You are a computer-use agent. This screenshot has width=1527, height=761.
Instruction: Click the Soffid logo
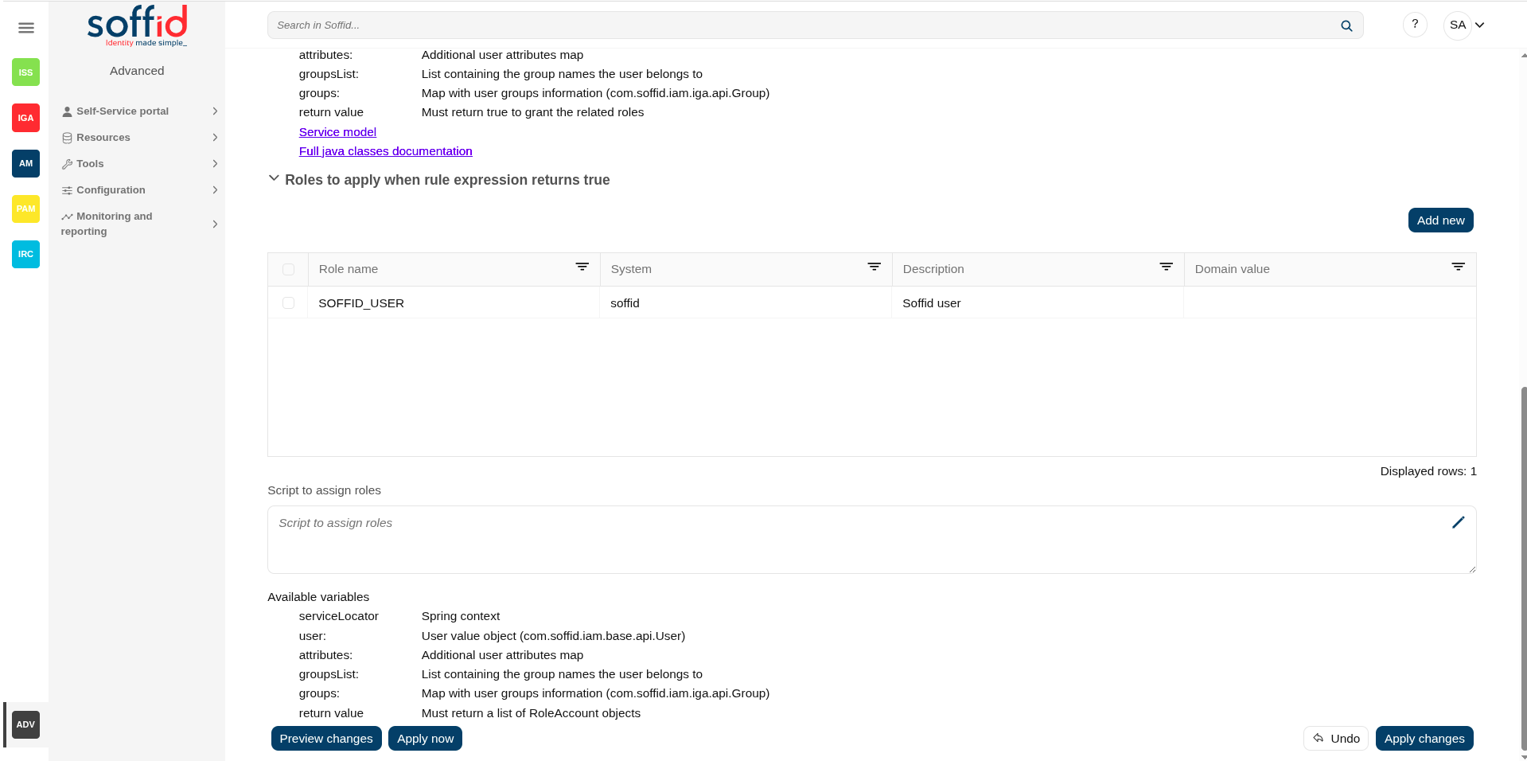[x=137, y=25]
